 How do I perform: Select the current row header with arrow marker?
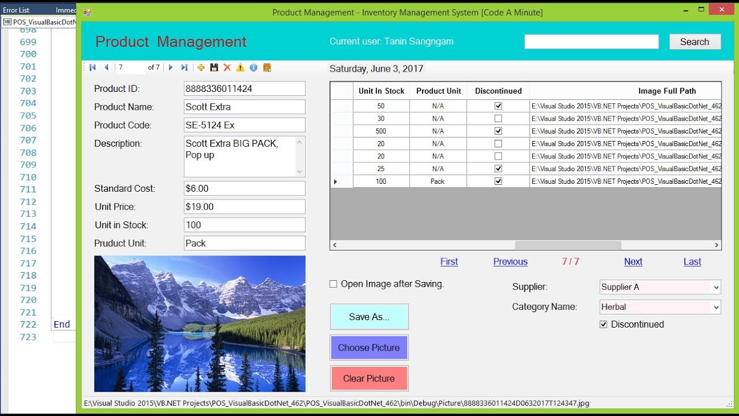tap(341, 181)
